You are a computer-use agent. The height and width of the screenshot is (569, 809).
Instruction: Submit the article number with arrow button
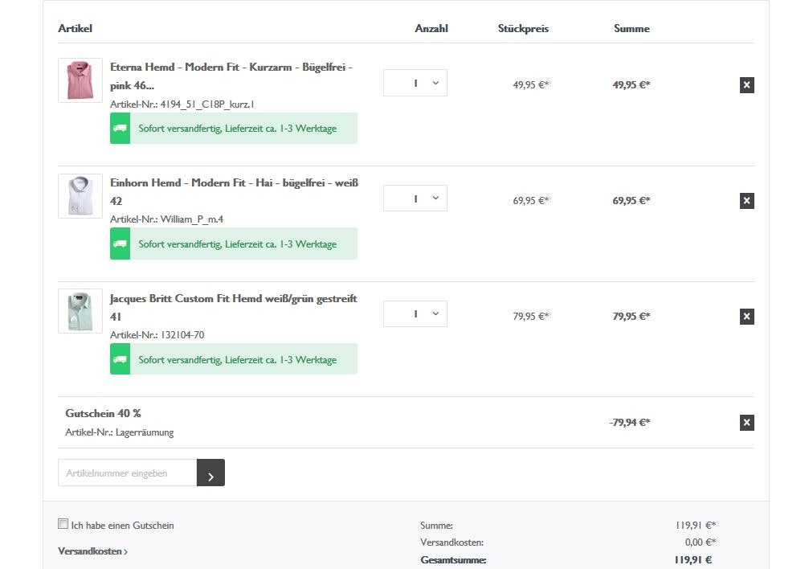coord(210,473)
